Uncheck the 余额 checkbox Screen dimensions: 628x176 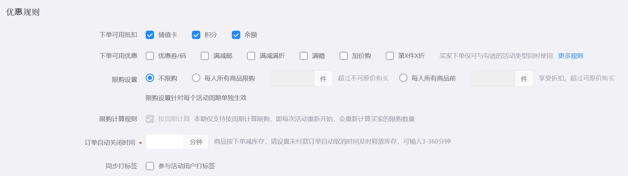pos(236,35)
